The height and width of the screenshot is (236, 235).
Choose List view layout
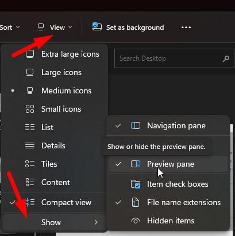[55, 127]
